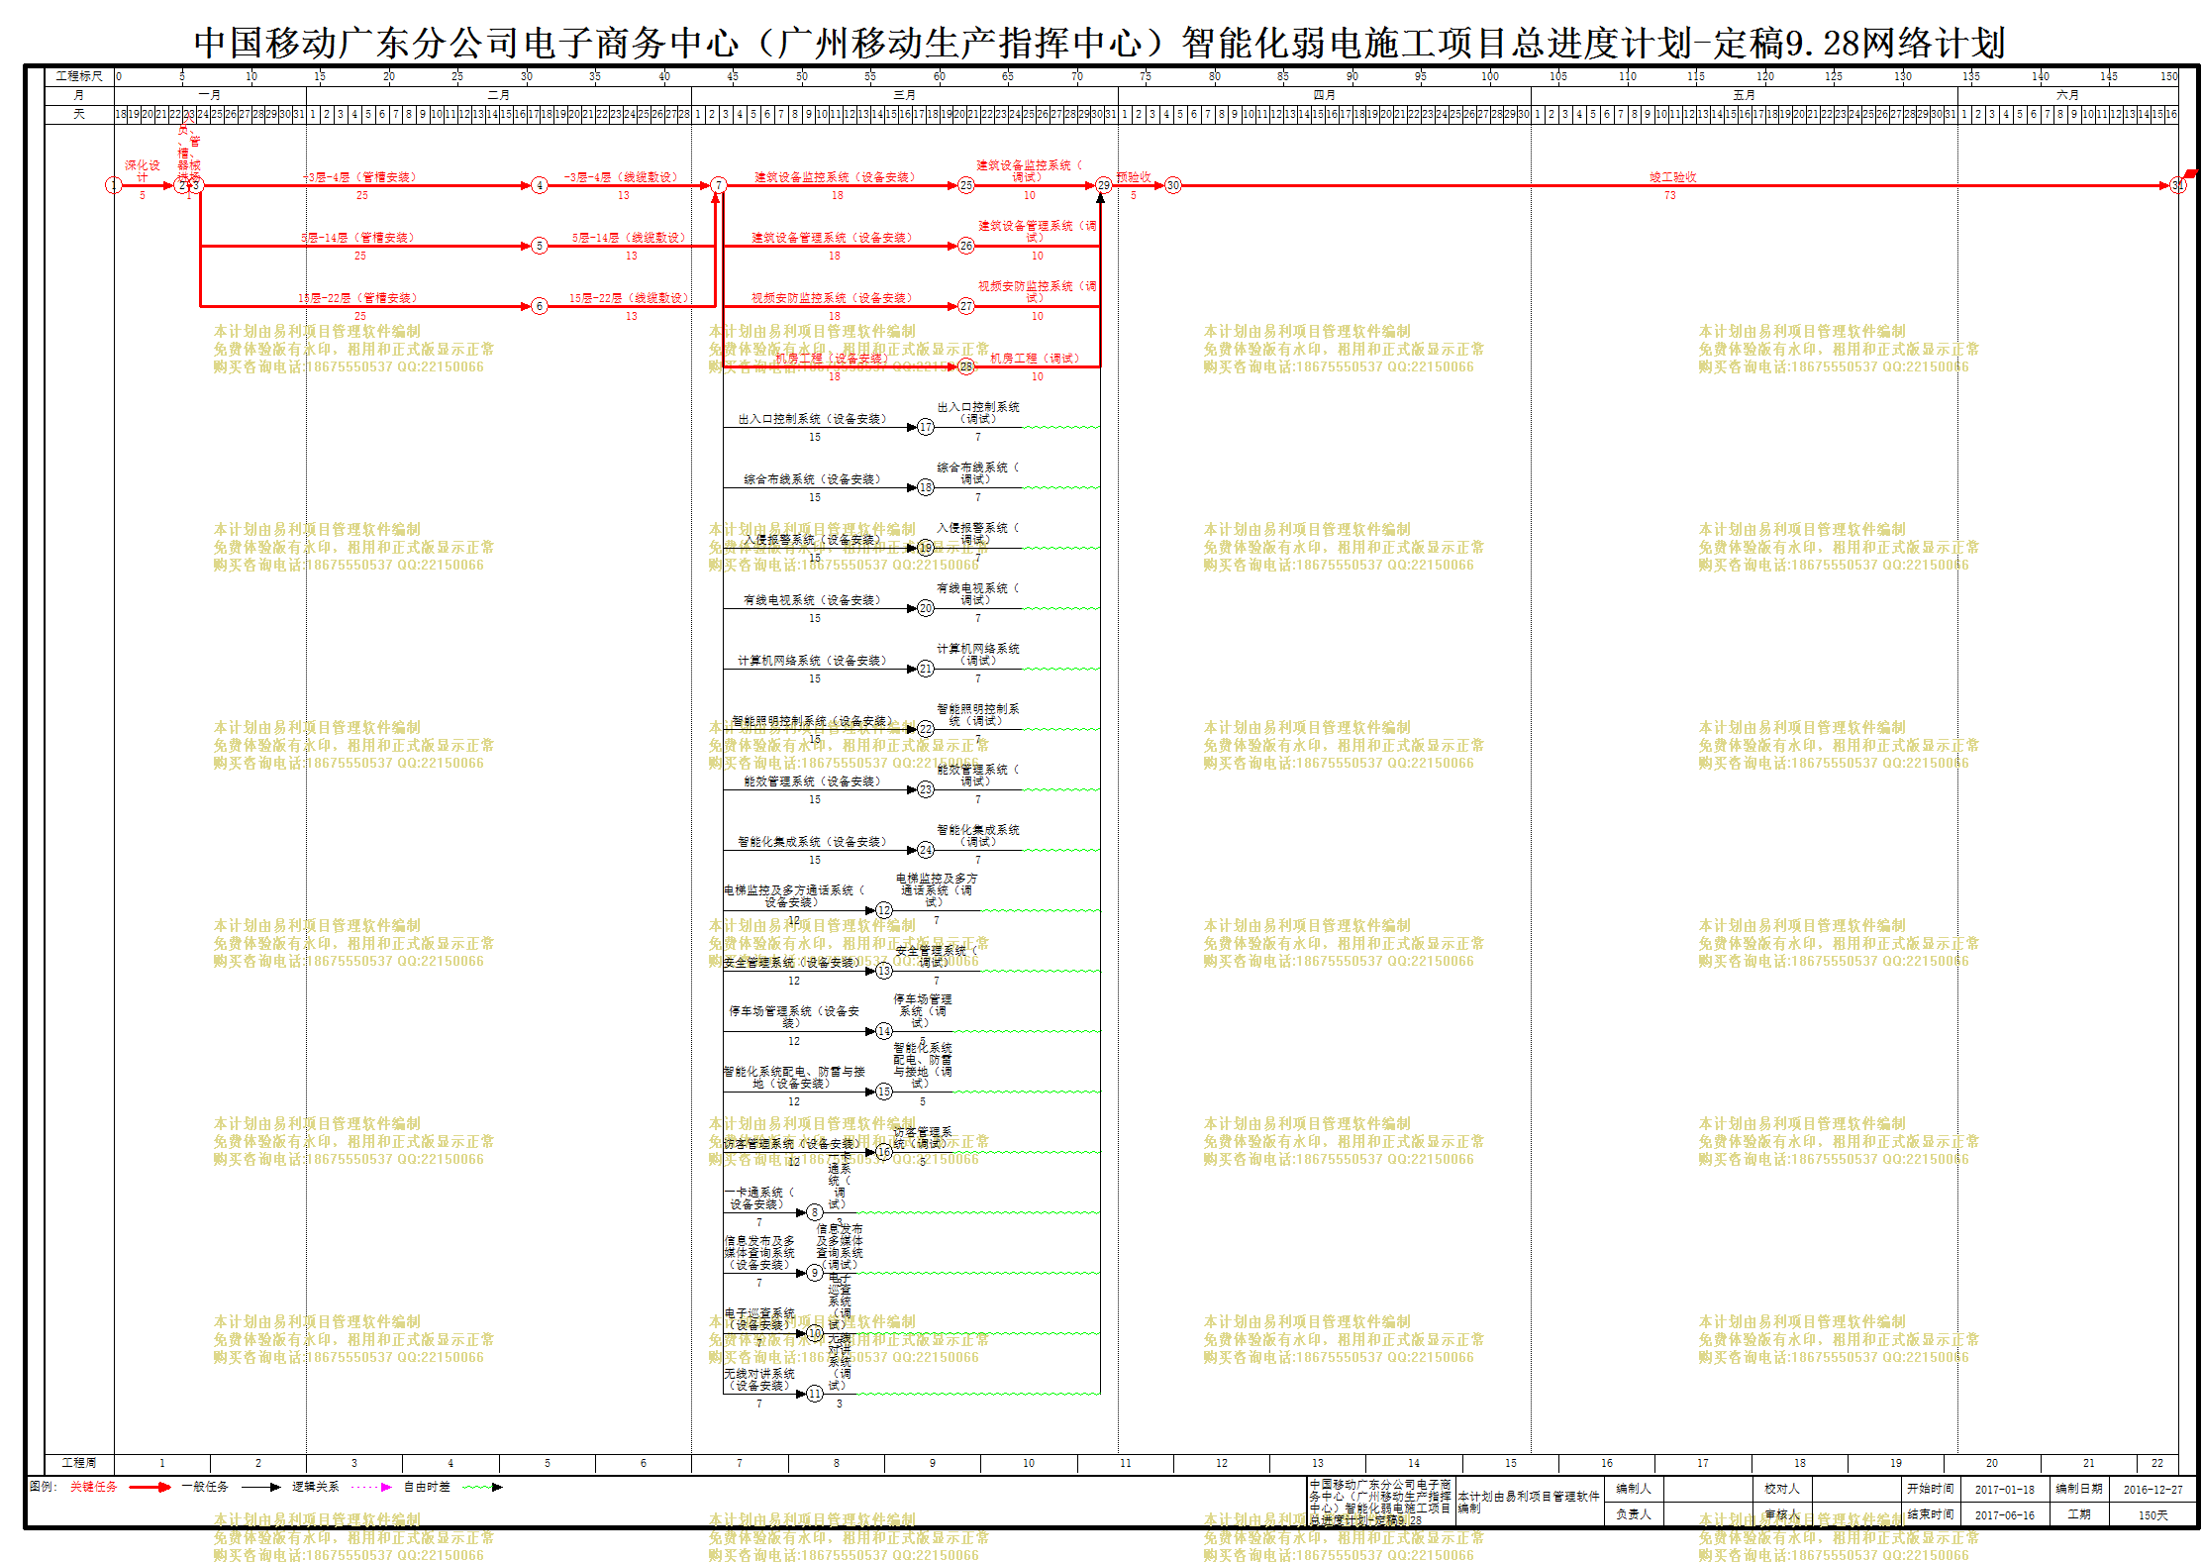The image size is (2202, 1562).
Task: Select the 工程标尺 row header
Action: (x=79, y=76)
